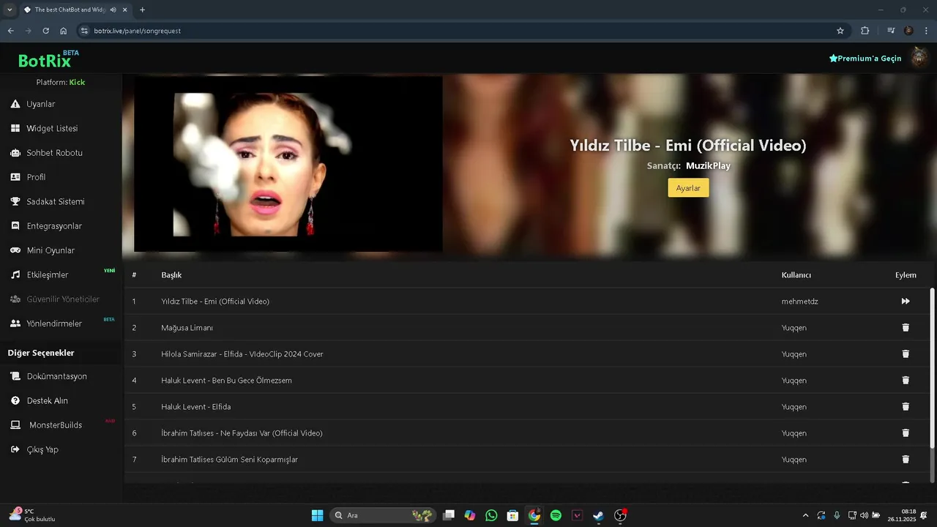This screenshot has height=527, width=937.
Task: Open the browser profile avatar
Action: point(908,31)
